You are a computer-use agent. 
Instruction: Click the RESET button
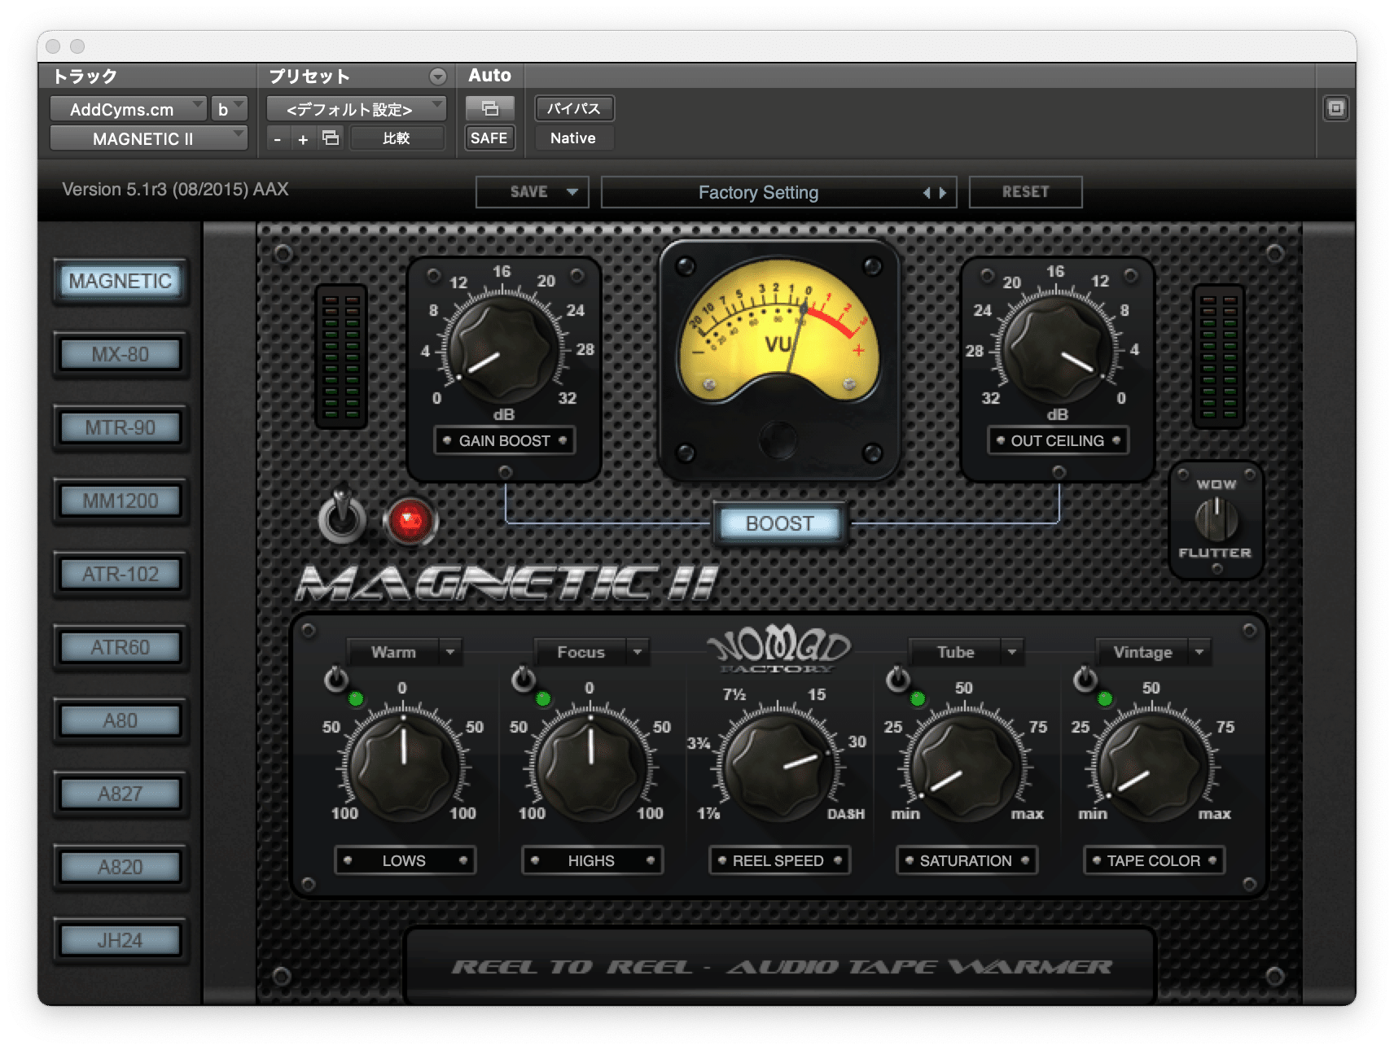tap(1025, 192)
